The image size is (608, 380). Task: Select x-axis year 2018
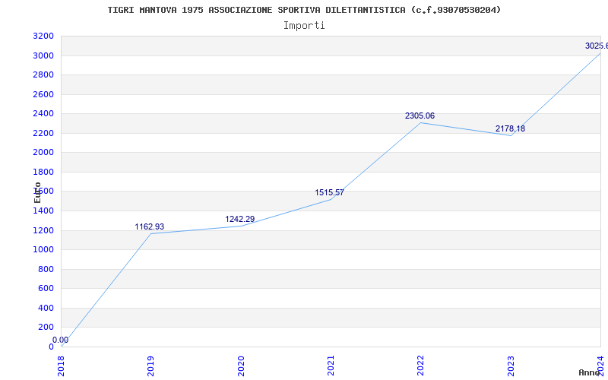click(61, 366)
